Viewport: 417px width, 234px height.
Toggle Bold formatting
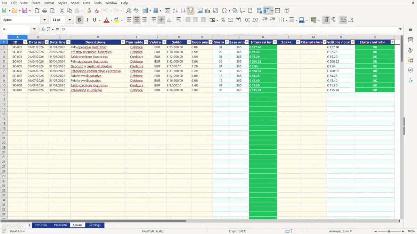(x=79, y=20)
